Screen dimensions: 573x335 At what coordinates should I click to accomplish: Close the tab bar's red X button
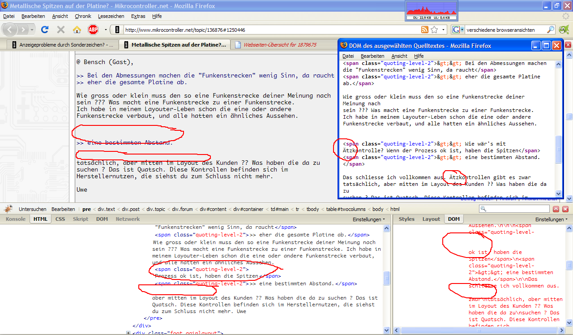coord(568,45)
